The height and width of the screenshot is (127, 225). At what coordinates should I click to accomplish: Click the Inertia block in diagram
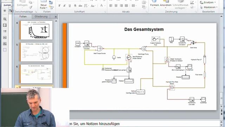[114, 58]
